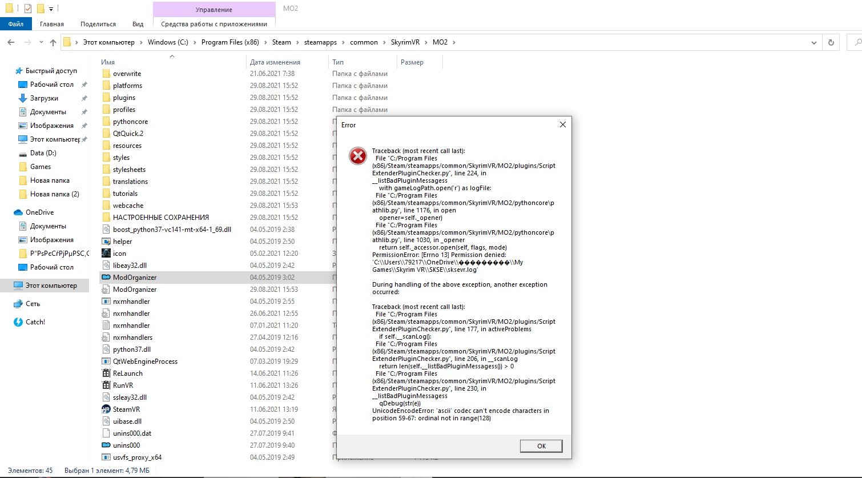Open OneDrive in the navigation pane
Viewport: 862px width, 478px height.
coord(39,212)
